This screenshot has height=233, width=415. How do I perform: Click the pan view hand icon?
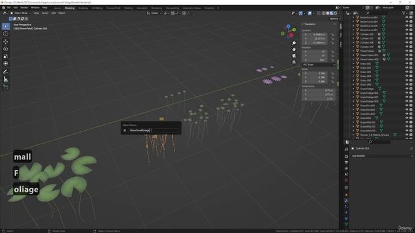tap(294, 49)
